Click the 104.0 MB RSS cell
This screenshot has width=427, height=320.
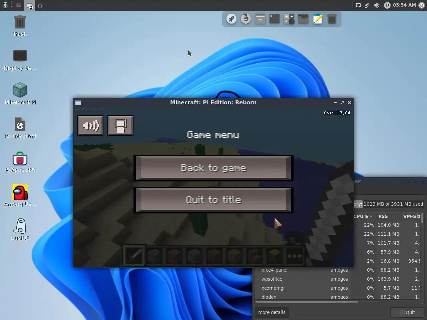coord(388,225)
